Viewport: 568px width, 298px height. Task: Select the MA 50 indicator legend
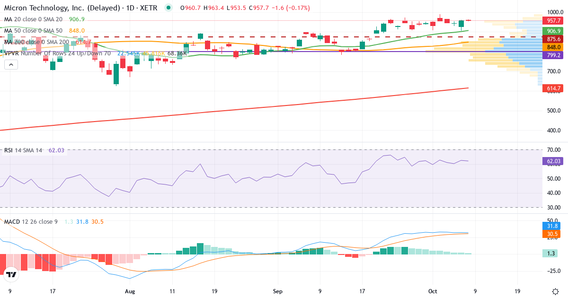(x=44, y=31)
